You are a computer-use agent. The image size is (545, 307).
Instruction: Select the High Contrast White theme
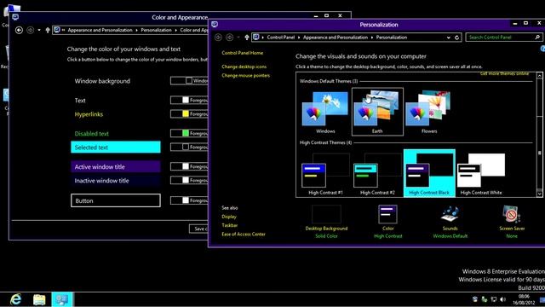coord(481,173)
